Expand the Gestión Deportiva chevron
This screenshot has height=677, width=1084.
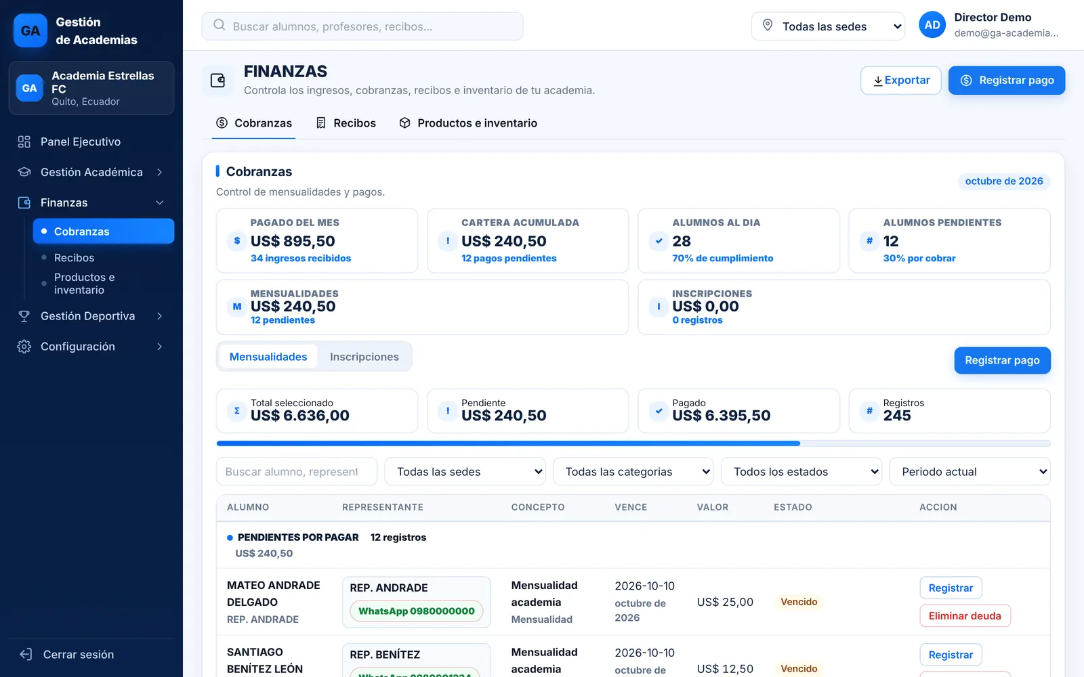pos(160,316)
